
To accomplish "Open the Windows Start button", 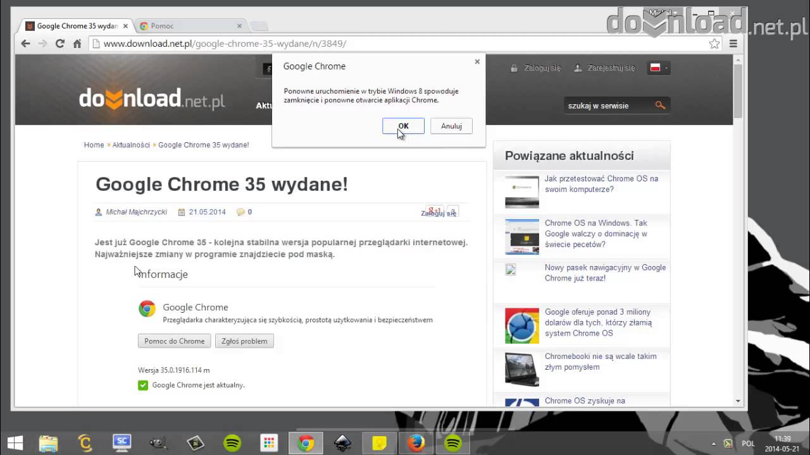I will (x=15, y=443).
